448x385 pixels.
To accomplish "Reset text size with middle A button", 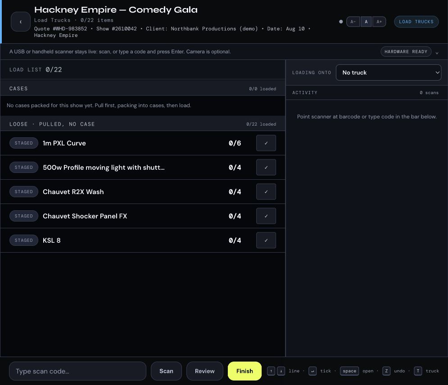I will pyautogui.click(x=366, y=22).
